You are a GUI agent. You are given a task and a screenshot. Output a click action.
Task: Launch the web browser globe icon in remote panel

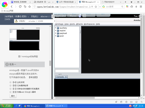click(x=80, y=16)
